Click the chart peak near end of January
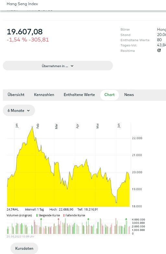The image size is (166, 254). coord(32,127)
